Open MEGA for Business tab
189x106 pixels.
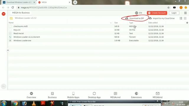pos(21,13)
